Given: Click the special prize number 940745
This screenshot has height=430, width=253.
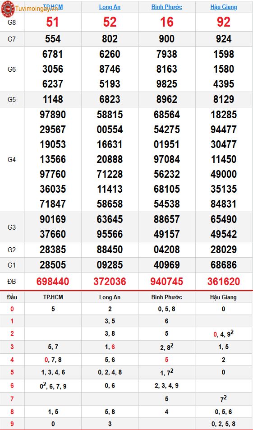Looking at the screenshot, I should (167, 282).
